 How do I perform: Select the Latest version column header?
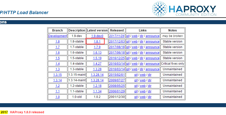[97, 30]
